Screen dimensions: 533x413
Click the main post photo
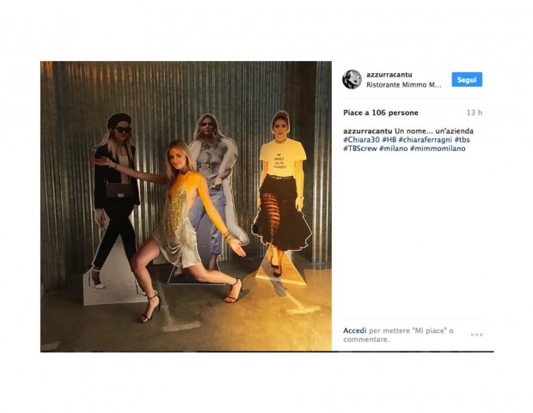coord(186,206)
